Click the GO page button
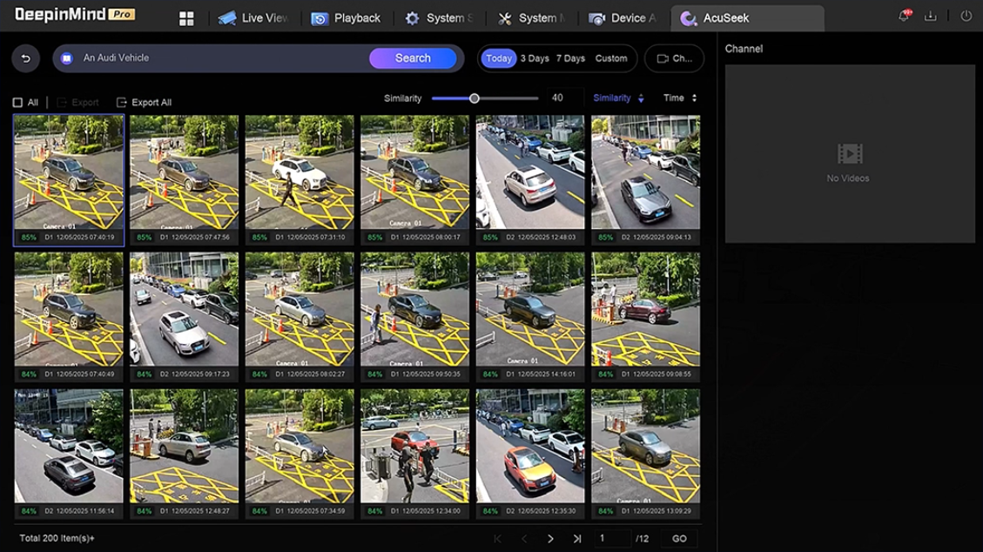Viewport: 983px width, 552px height. tap(679, 539)
